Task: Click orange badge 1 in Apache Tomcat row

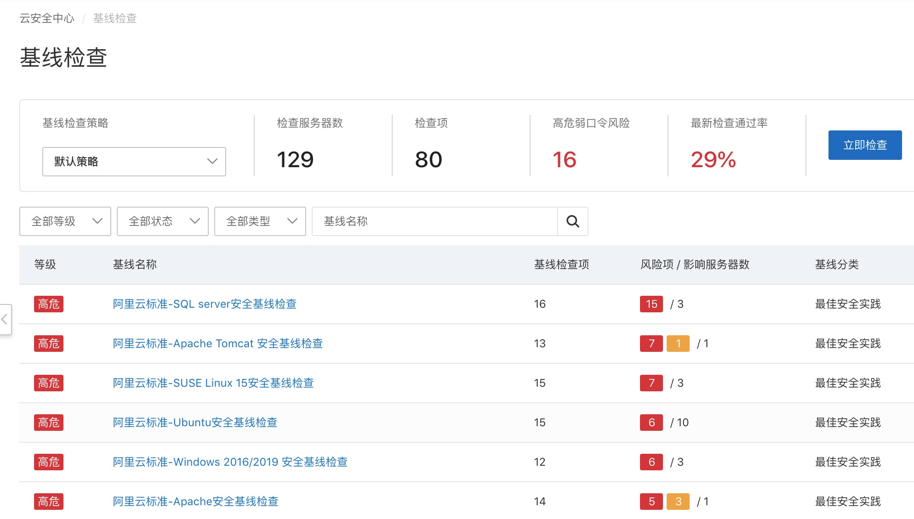Action: pyautogui.click(x=678, y=344)
